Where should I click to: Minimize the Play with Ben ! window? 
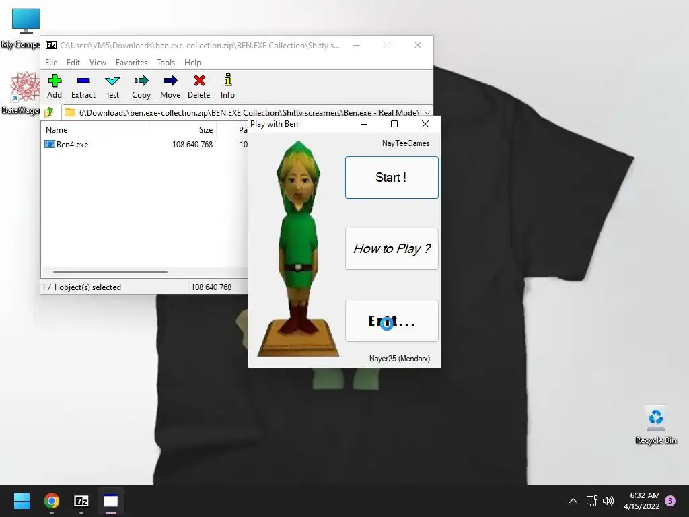click(364, 124)
